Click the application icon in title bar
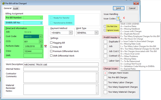This screenshot has height=100, width=161. tap(3, 3)
